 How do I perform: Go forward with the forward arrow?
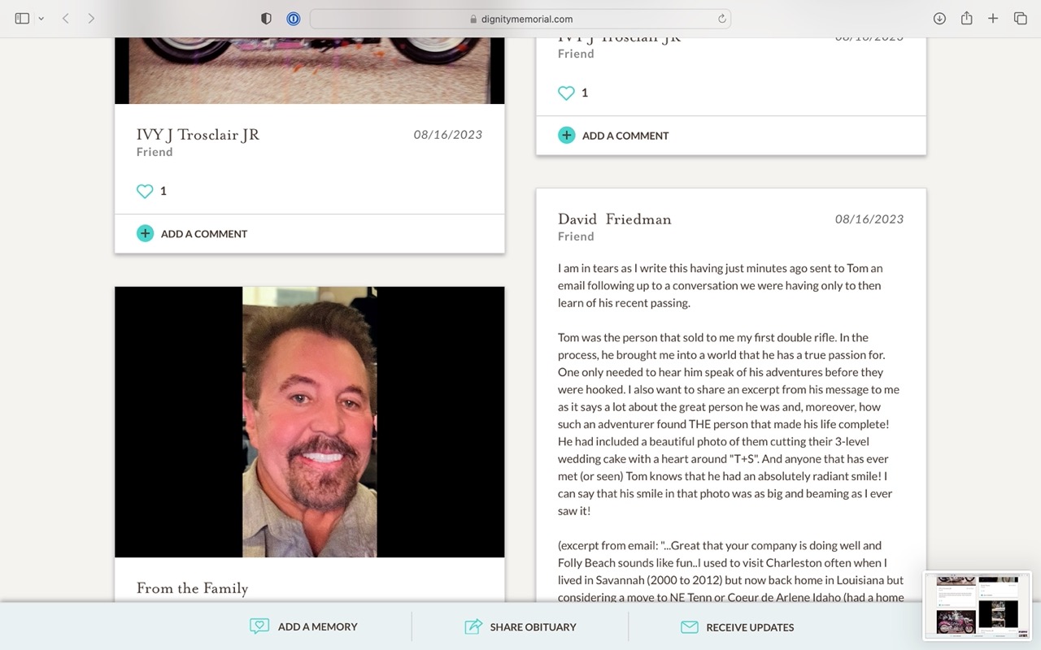click(x=91, y=19)
